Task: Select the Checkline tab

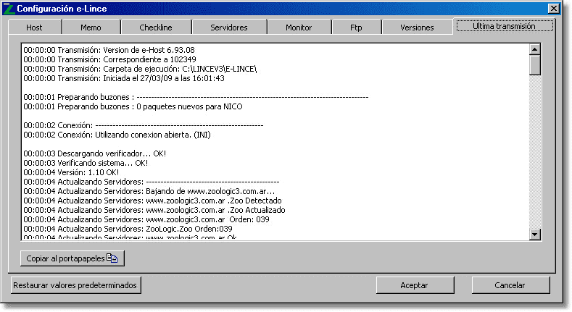Action: [156, 28]
